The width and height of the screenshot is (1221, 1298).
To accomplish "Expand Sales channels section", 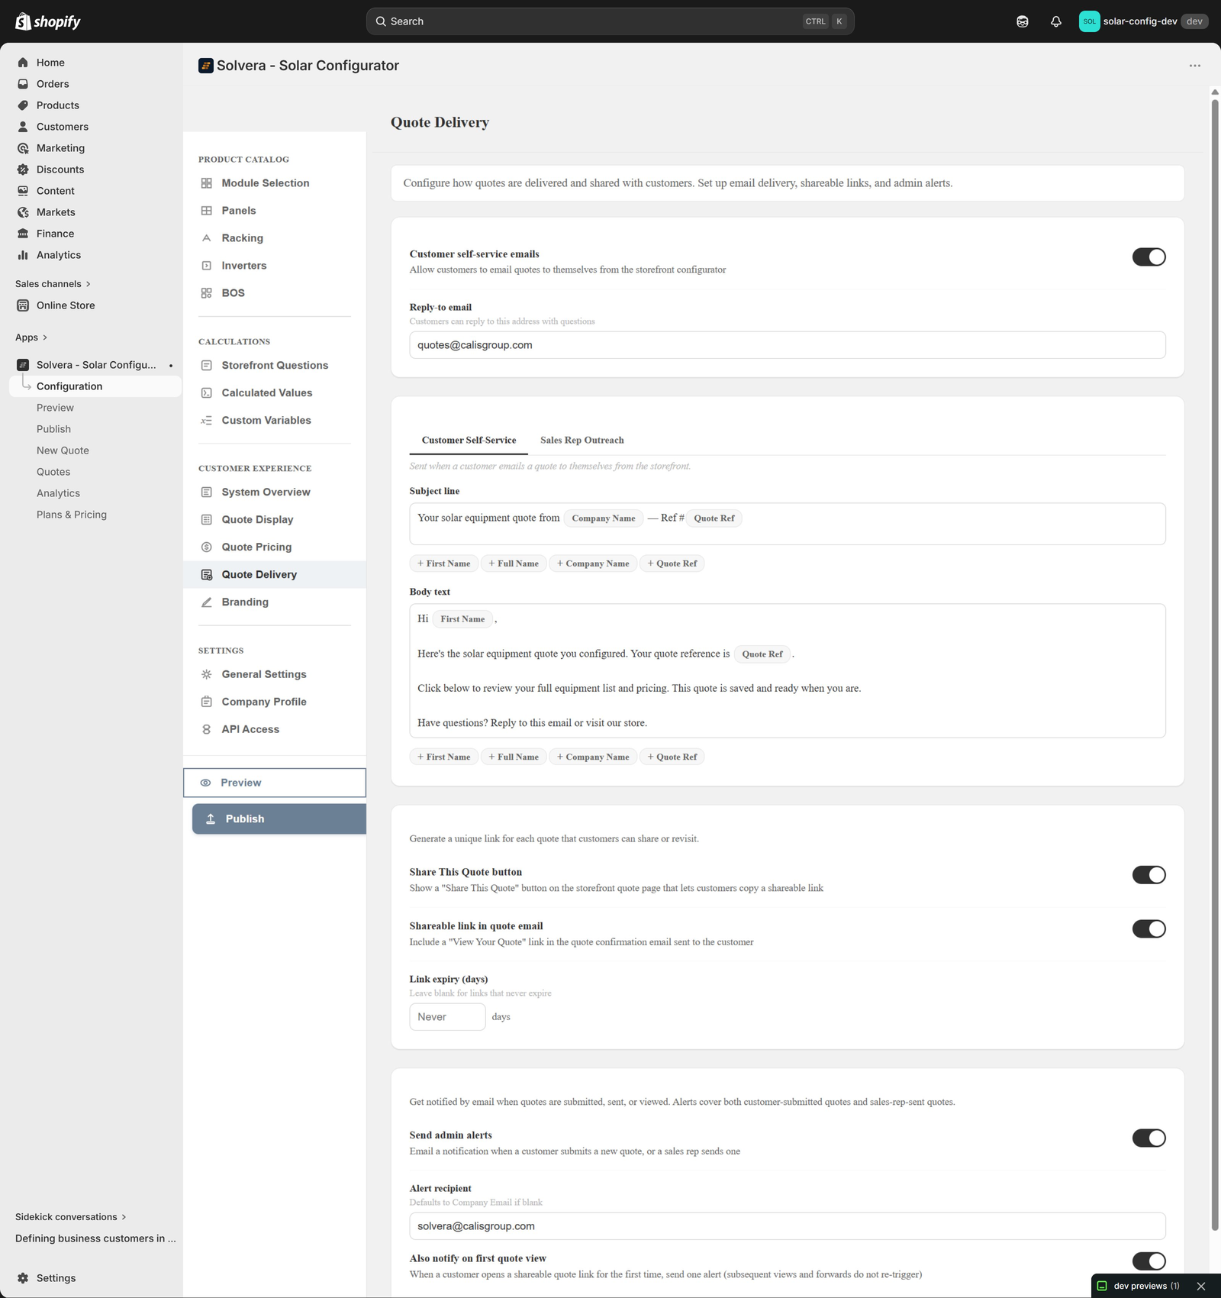I will 53,284.
